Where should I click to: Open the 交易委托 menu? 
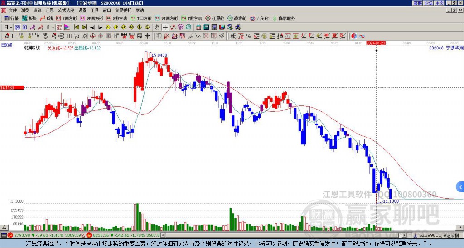pyautogui.click(x=123, y=10)
